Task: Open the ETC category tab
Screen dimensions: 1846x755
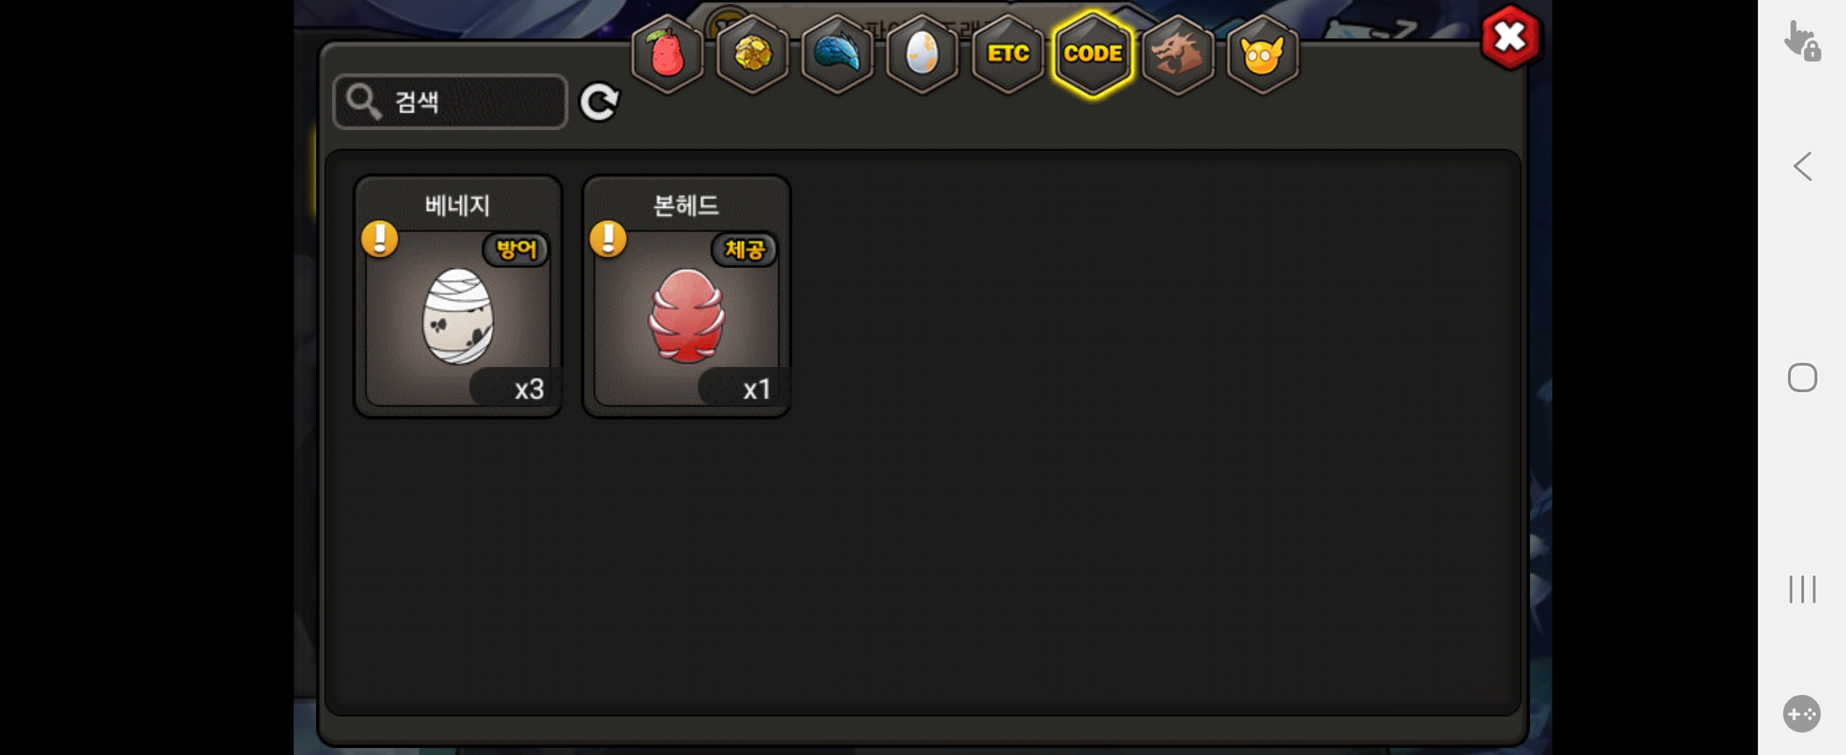Action: (1008, 55)
